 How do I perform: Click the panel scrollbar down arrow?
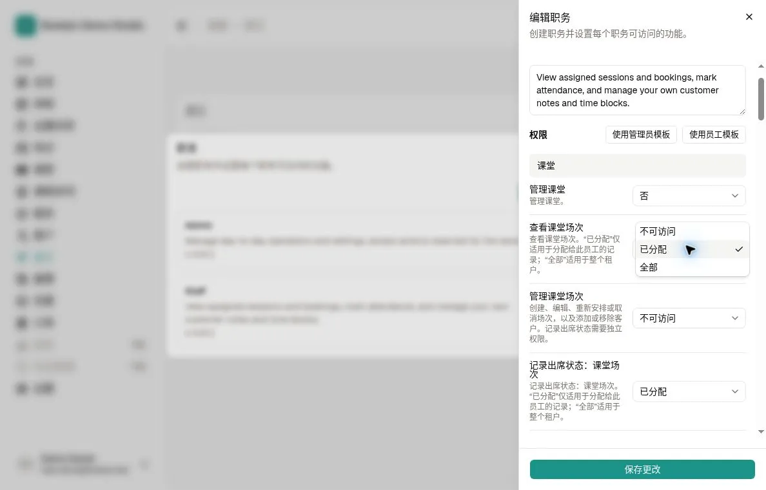point(761,432)
